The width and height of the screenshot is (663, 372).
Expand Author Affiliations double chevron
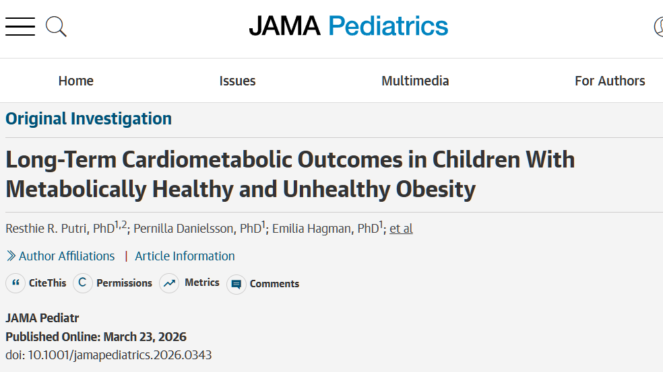point(11,256)
